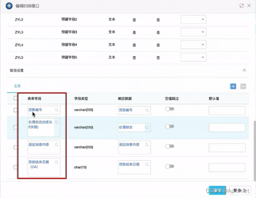Click the 表单字段 column header
Viewport: 256px width, 198px height.
click(35, 98)
